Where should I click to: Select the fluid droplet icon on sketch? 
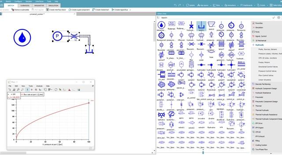point(22,37)
